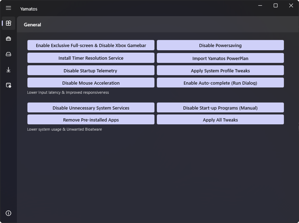Click Disable Unnecessary System Services
299x223 pixels.
click(x=91, y=108)
